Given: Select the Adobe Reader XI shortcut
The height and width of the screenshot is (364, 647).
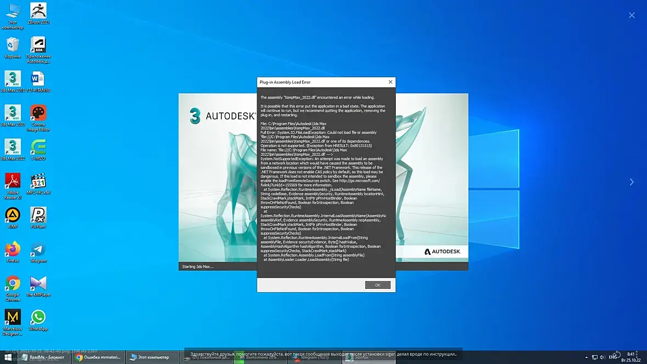Looking at the screenshot, I should (x=13, y=186).
